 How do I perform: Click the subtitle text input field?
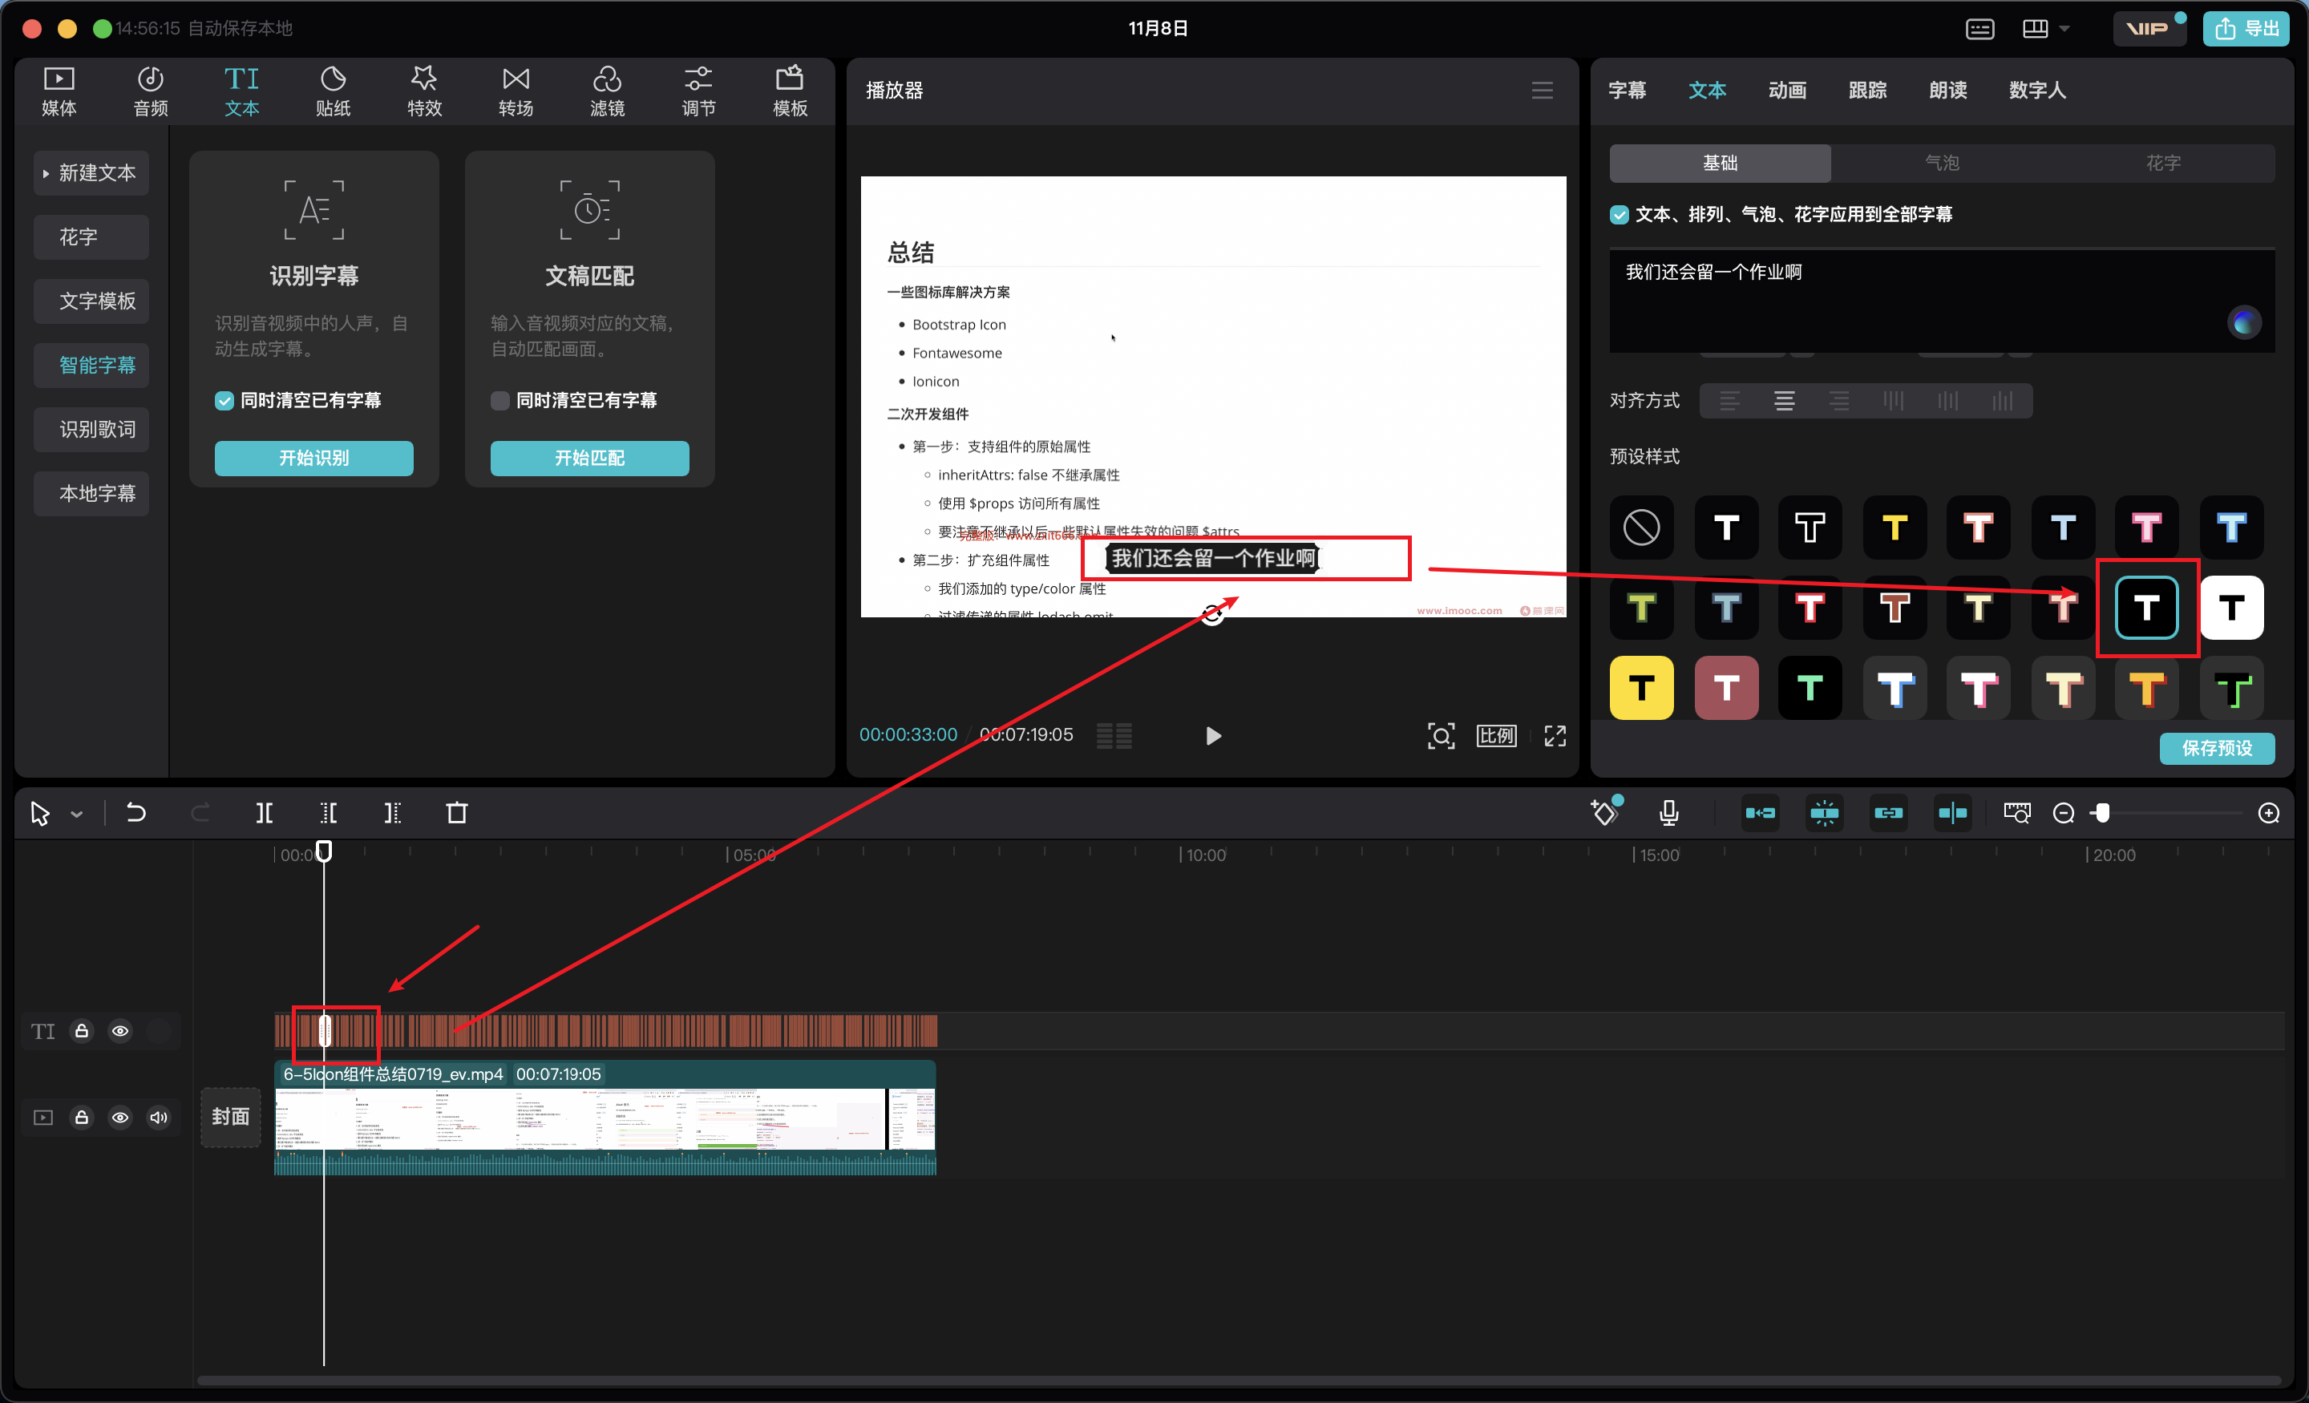pyautogui.click(x=1941, y=301)
